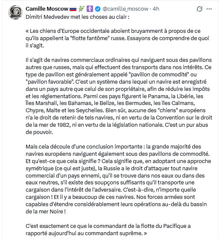
Task: Click the paragraph starting 'Mais cela découle'
Action: pos(118,179)
